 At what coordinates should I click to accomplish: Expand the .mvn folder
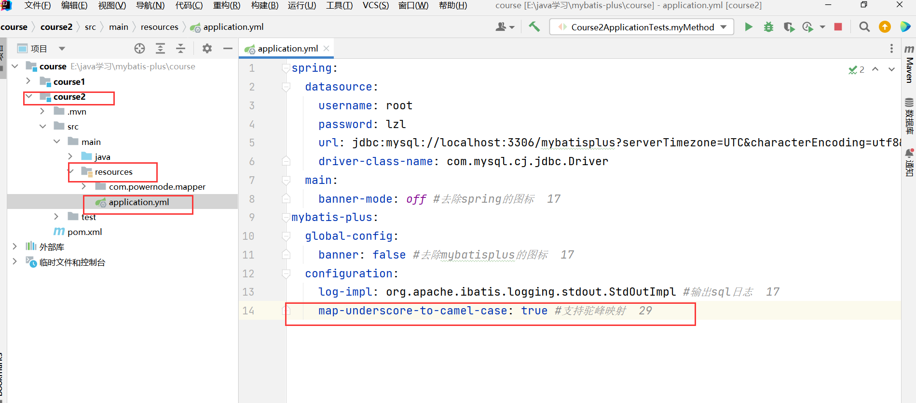[x=42, y=111]
